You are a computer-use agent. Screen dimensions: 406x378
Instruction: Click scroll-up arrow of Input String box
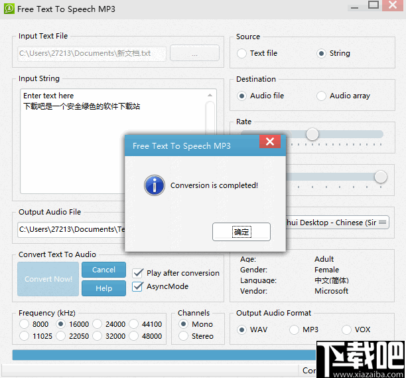click(x=210, y=96)
